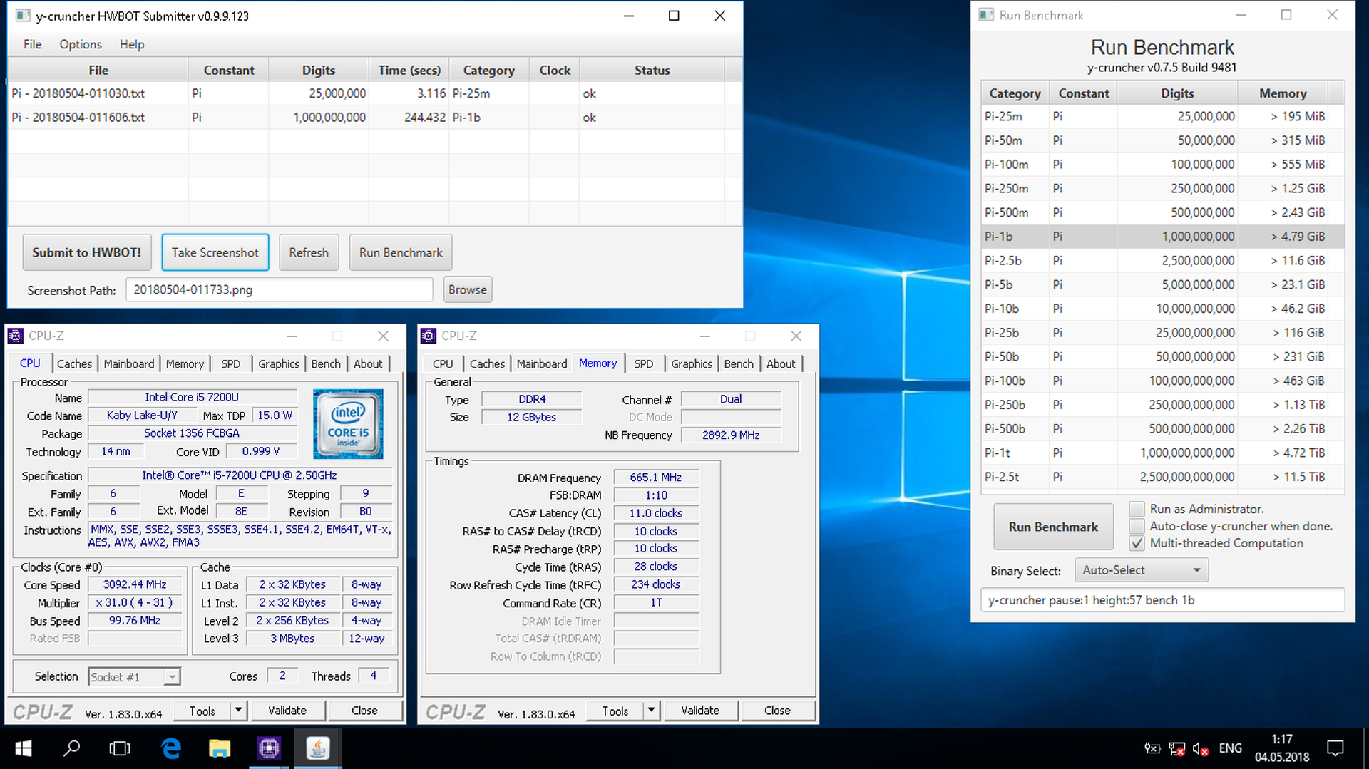The height and width of the screenshot is (769, 1369).
Task: Click Time (secs) column header
Action: click(x=409, y=70)
